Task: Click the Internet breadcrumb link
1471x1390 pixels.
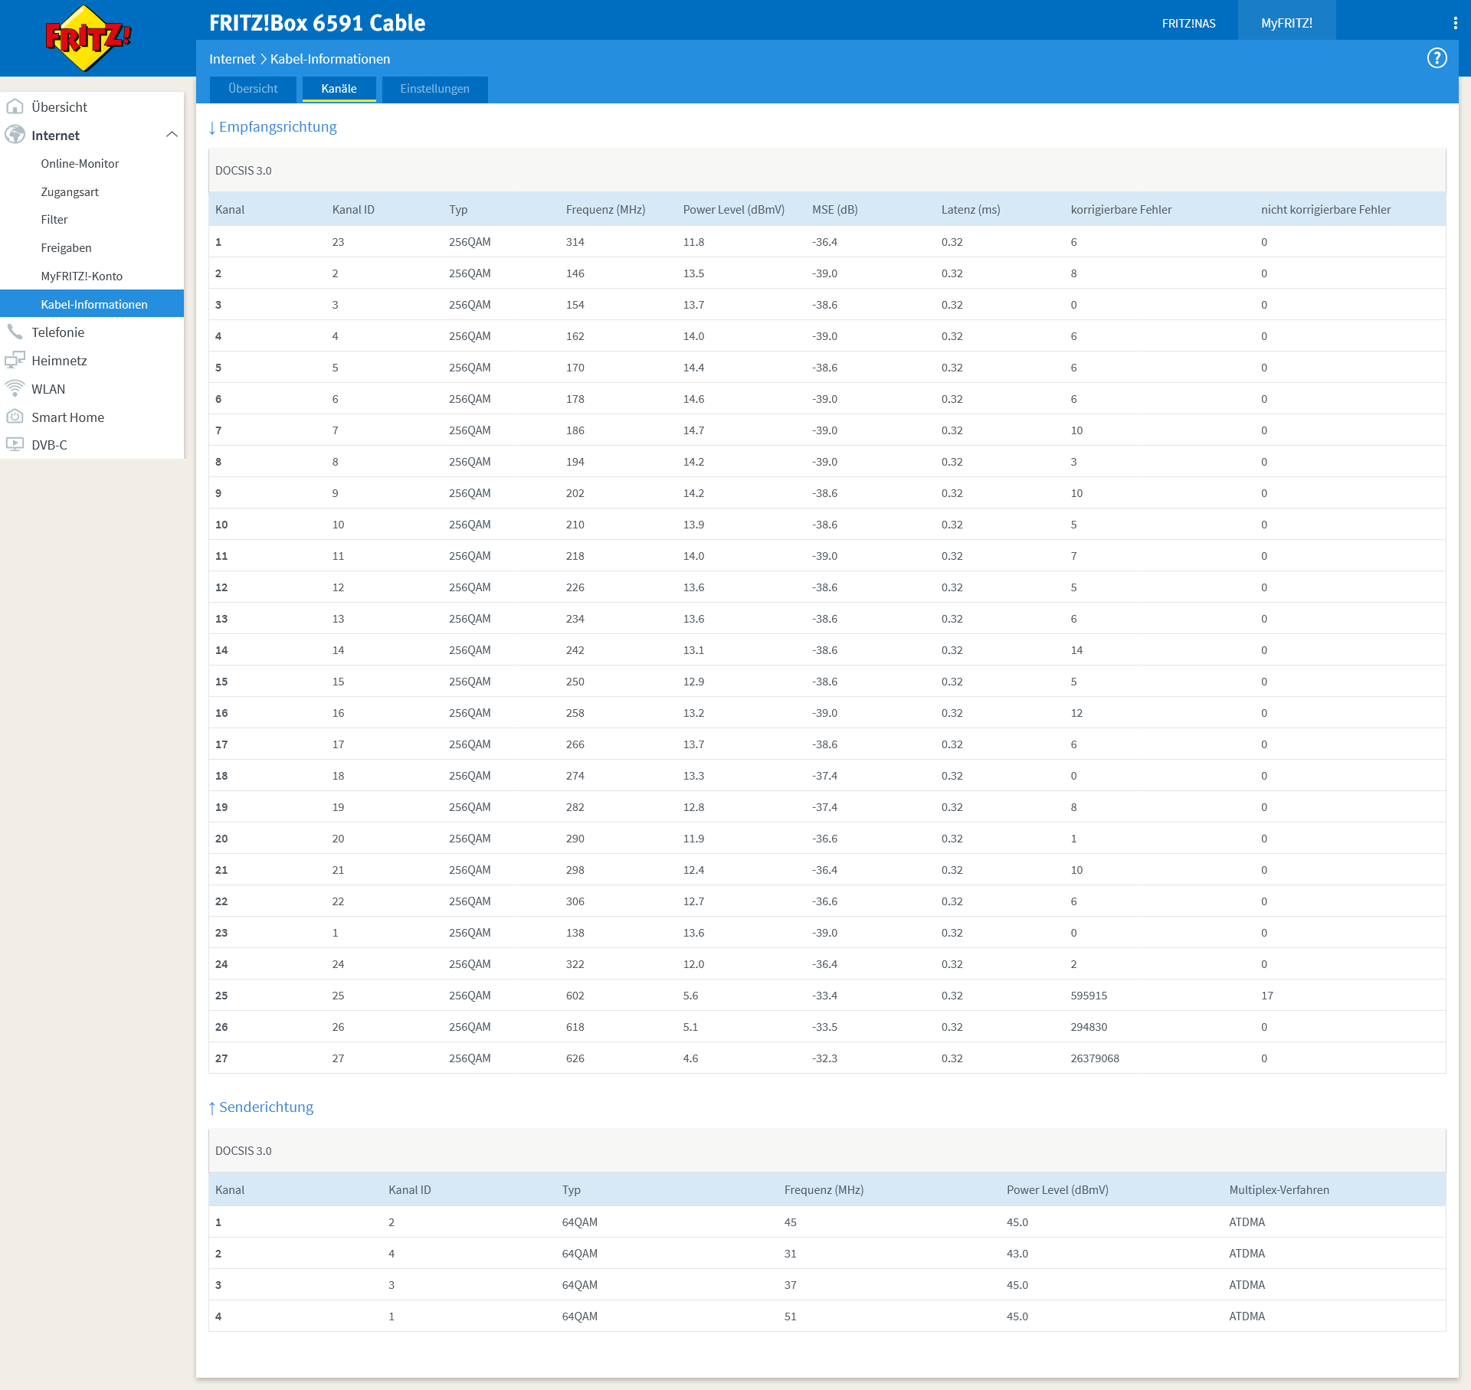Action: pos(232,59)
